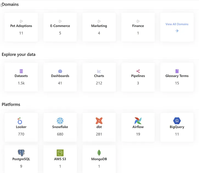The height and width of the screenshot is (173, 199).
Task: Open the MongoDB platform name
Action: (99, 159)
